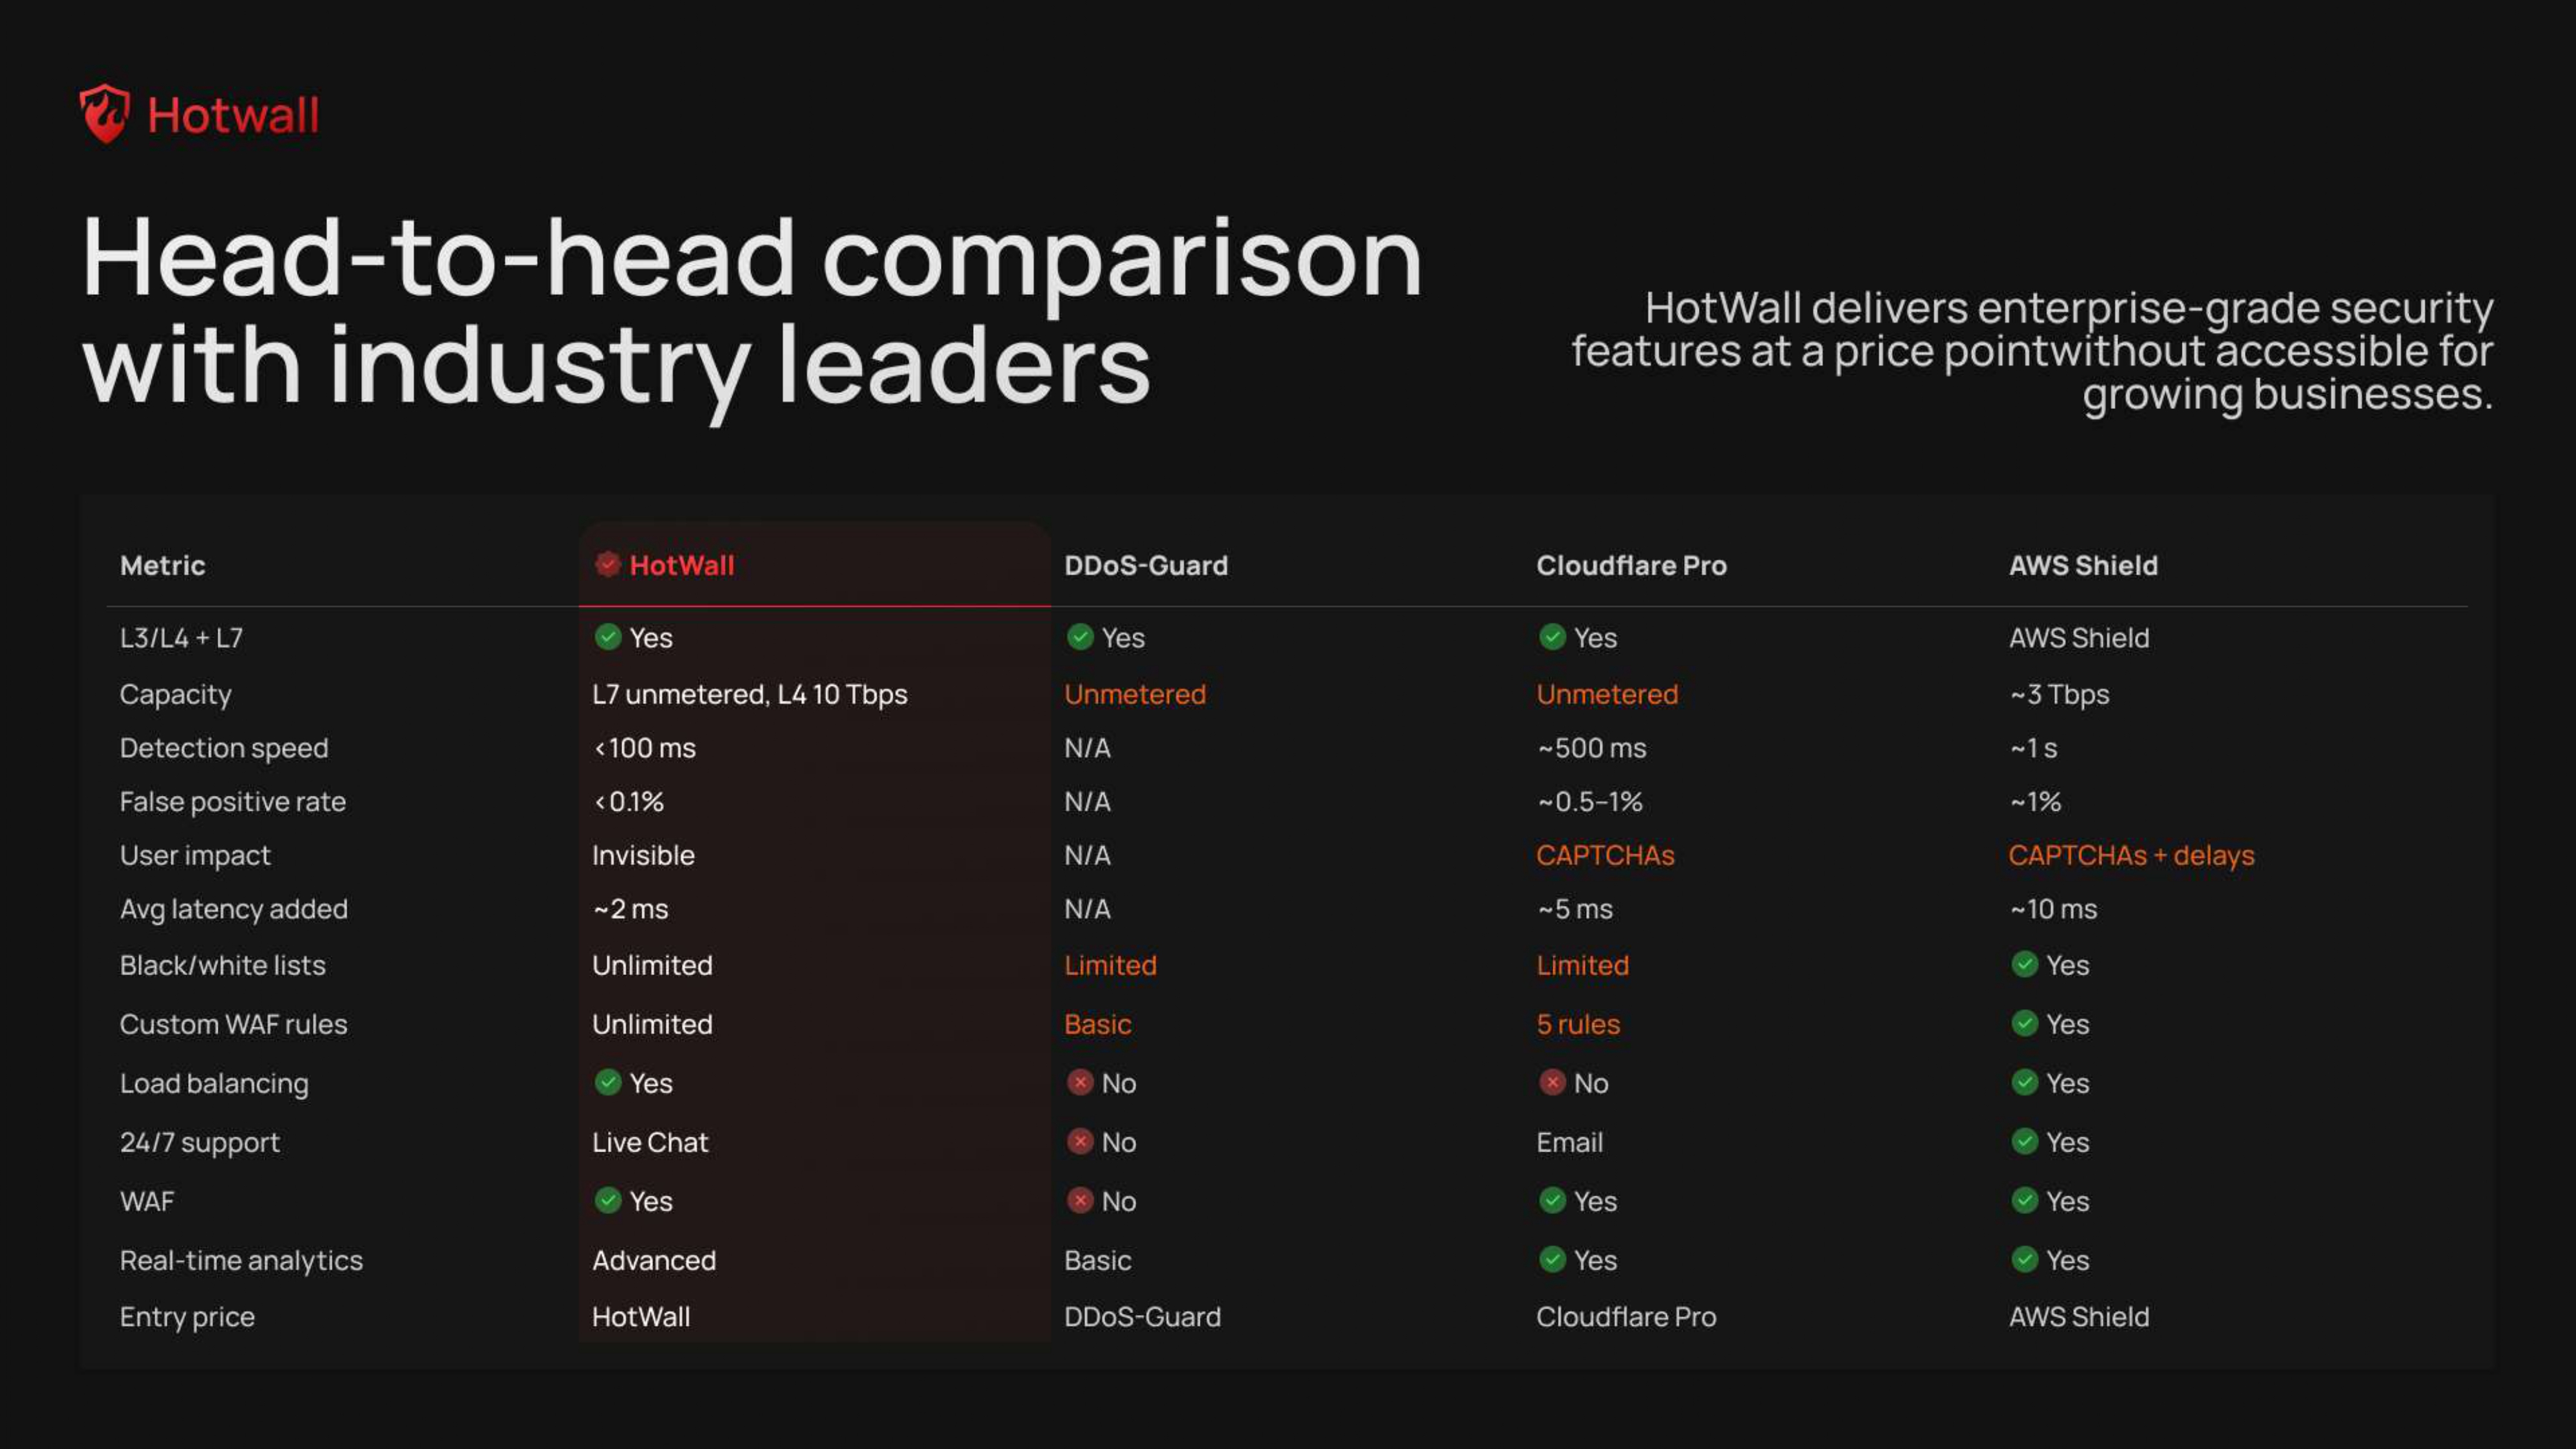Click the red X on DDoS-Guard 24/7 support
The height and width of the screenshot is (1449, 2576).
coord(1081,1142)
